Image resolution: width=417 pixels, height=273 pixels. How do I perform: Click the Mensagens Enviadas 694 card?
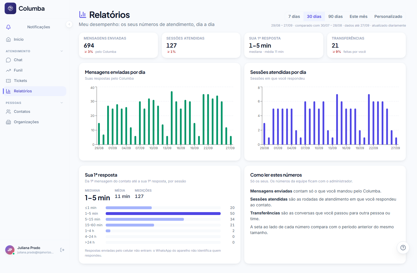click(118, 45)
